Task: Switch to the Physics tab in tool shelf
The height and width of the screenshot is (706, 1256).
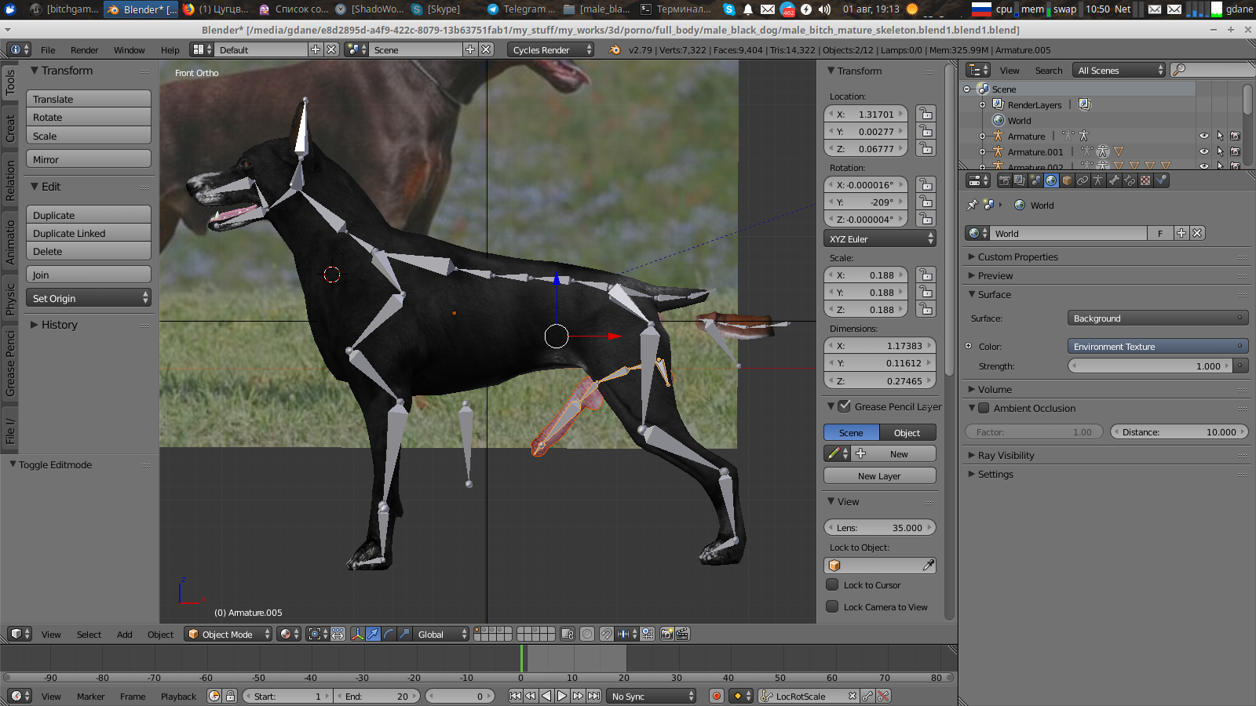Action: pyautogui.click(x=10, y=300)
